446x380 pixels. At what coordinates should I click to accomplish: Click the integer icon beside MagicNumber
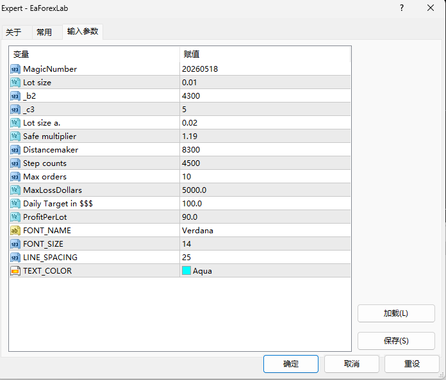pyautogui.click(x=15, y=69)
